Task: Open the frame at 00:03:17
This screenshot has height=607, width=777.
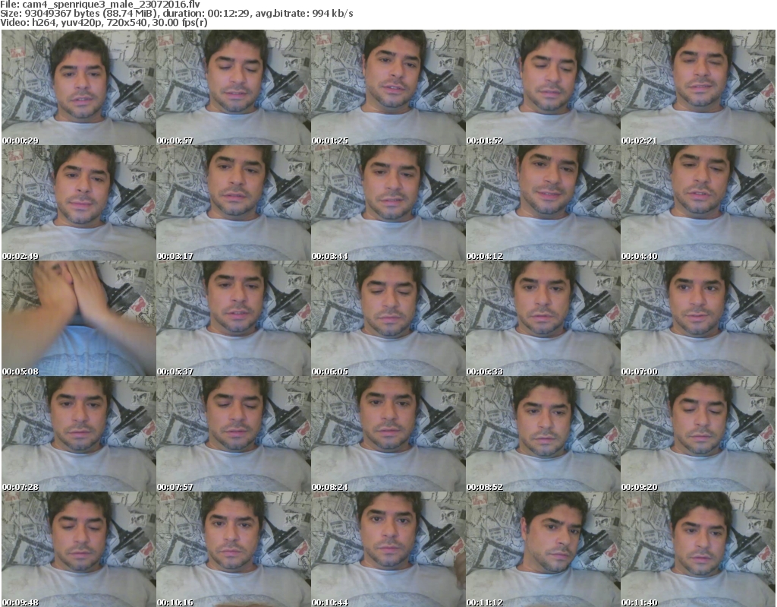Action: [x=234, y=203]
